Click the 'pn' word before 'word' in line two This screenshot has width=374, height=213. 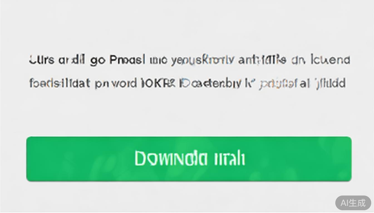pos(100,84)
